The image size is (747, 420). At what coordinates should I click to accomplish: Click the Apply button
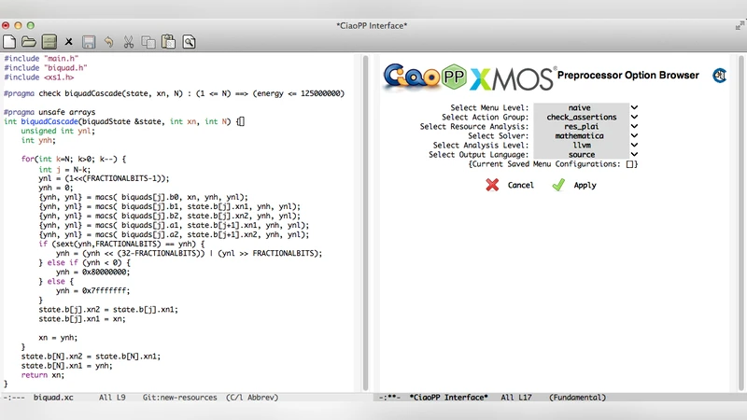pos(574,186)
